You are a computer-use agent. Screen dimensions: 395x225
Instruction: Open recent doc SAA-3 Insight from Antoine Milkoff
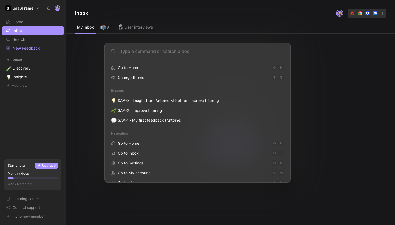198,101
